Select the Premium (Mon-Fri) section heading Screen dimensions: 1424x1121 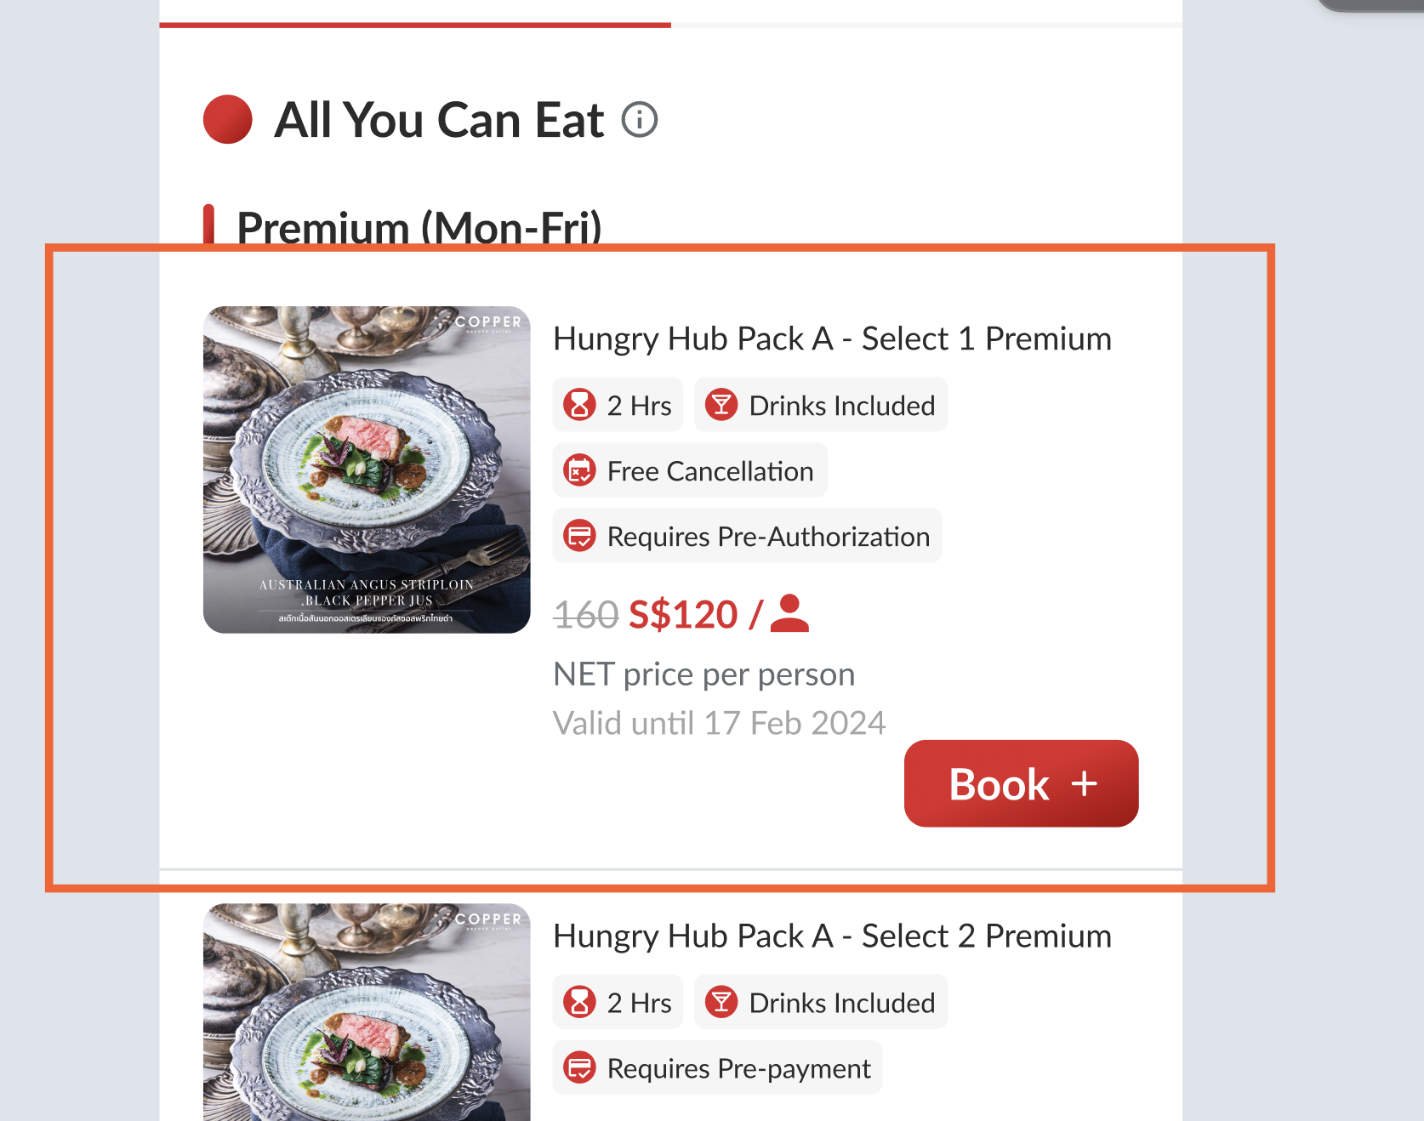(x=419, y=227)
